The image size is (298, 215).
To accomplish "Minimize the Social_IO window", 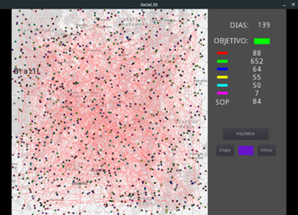I will tap(284, 4).
